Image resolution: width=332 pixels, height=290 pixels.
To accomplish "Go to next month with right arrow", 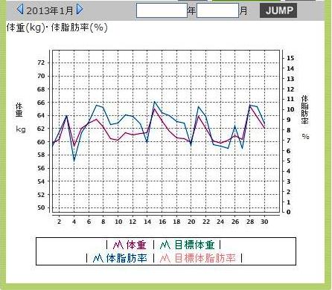I will [x=80, y=10].
